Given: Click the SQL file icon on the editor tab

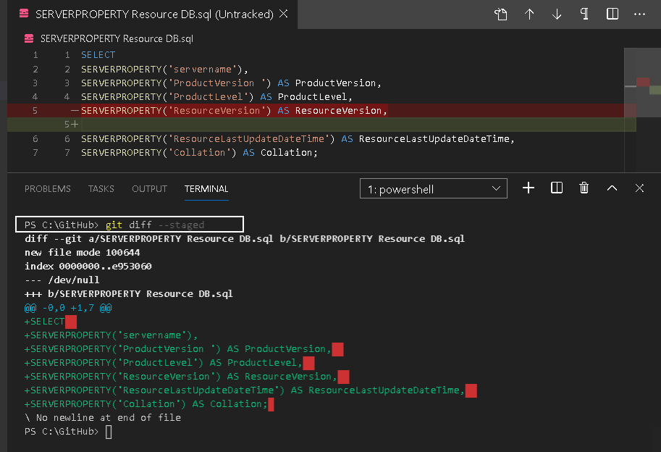Looking at the screenshot, I should [x=23, y=14].
